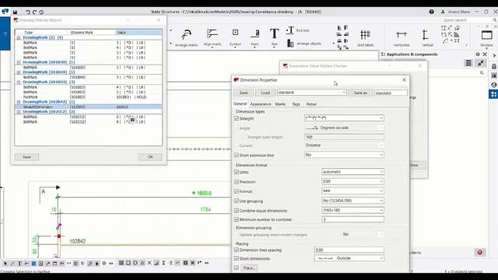Click Load in Dimension Properties
The image size is (498, 280).
[265, 93]
